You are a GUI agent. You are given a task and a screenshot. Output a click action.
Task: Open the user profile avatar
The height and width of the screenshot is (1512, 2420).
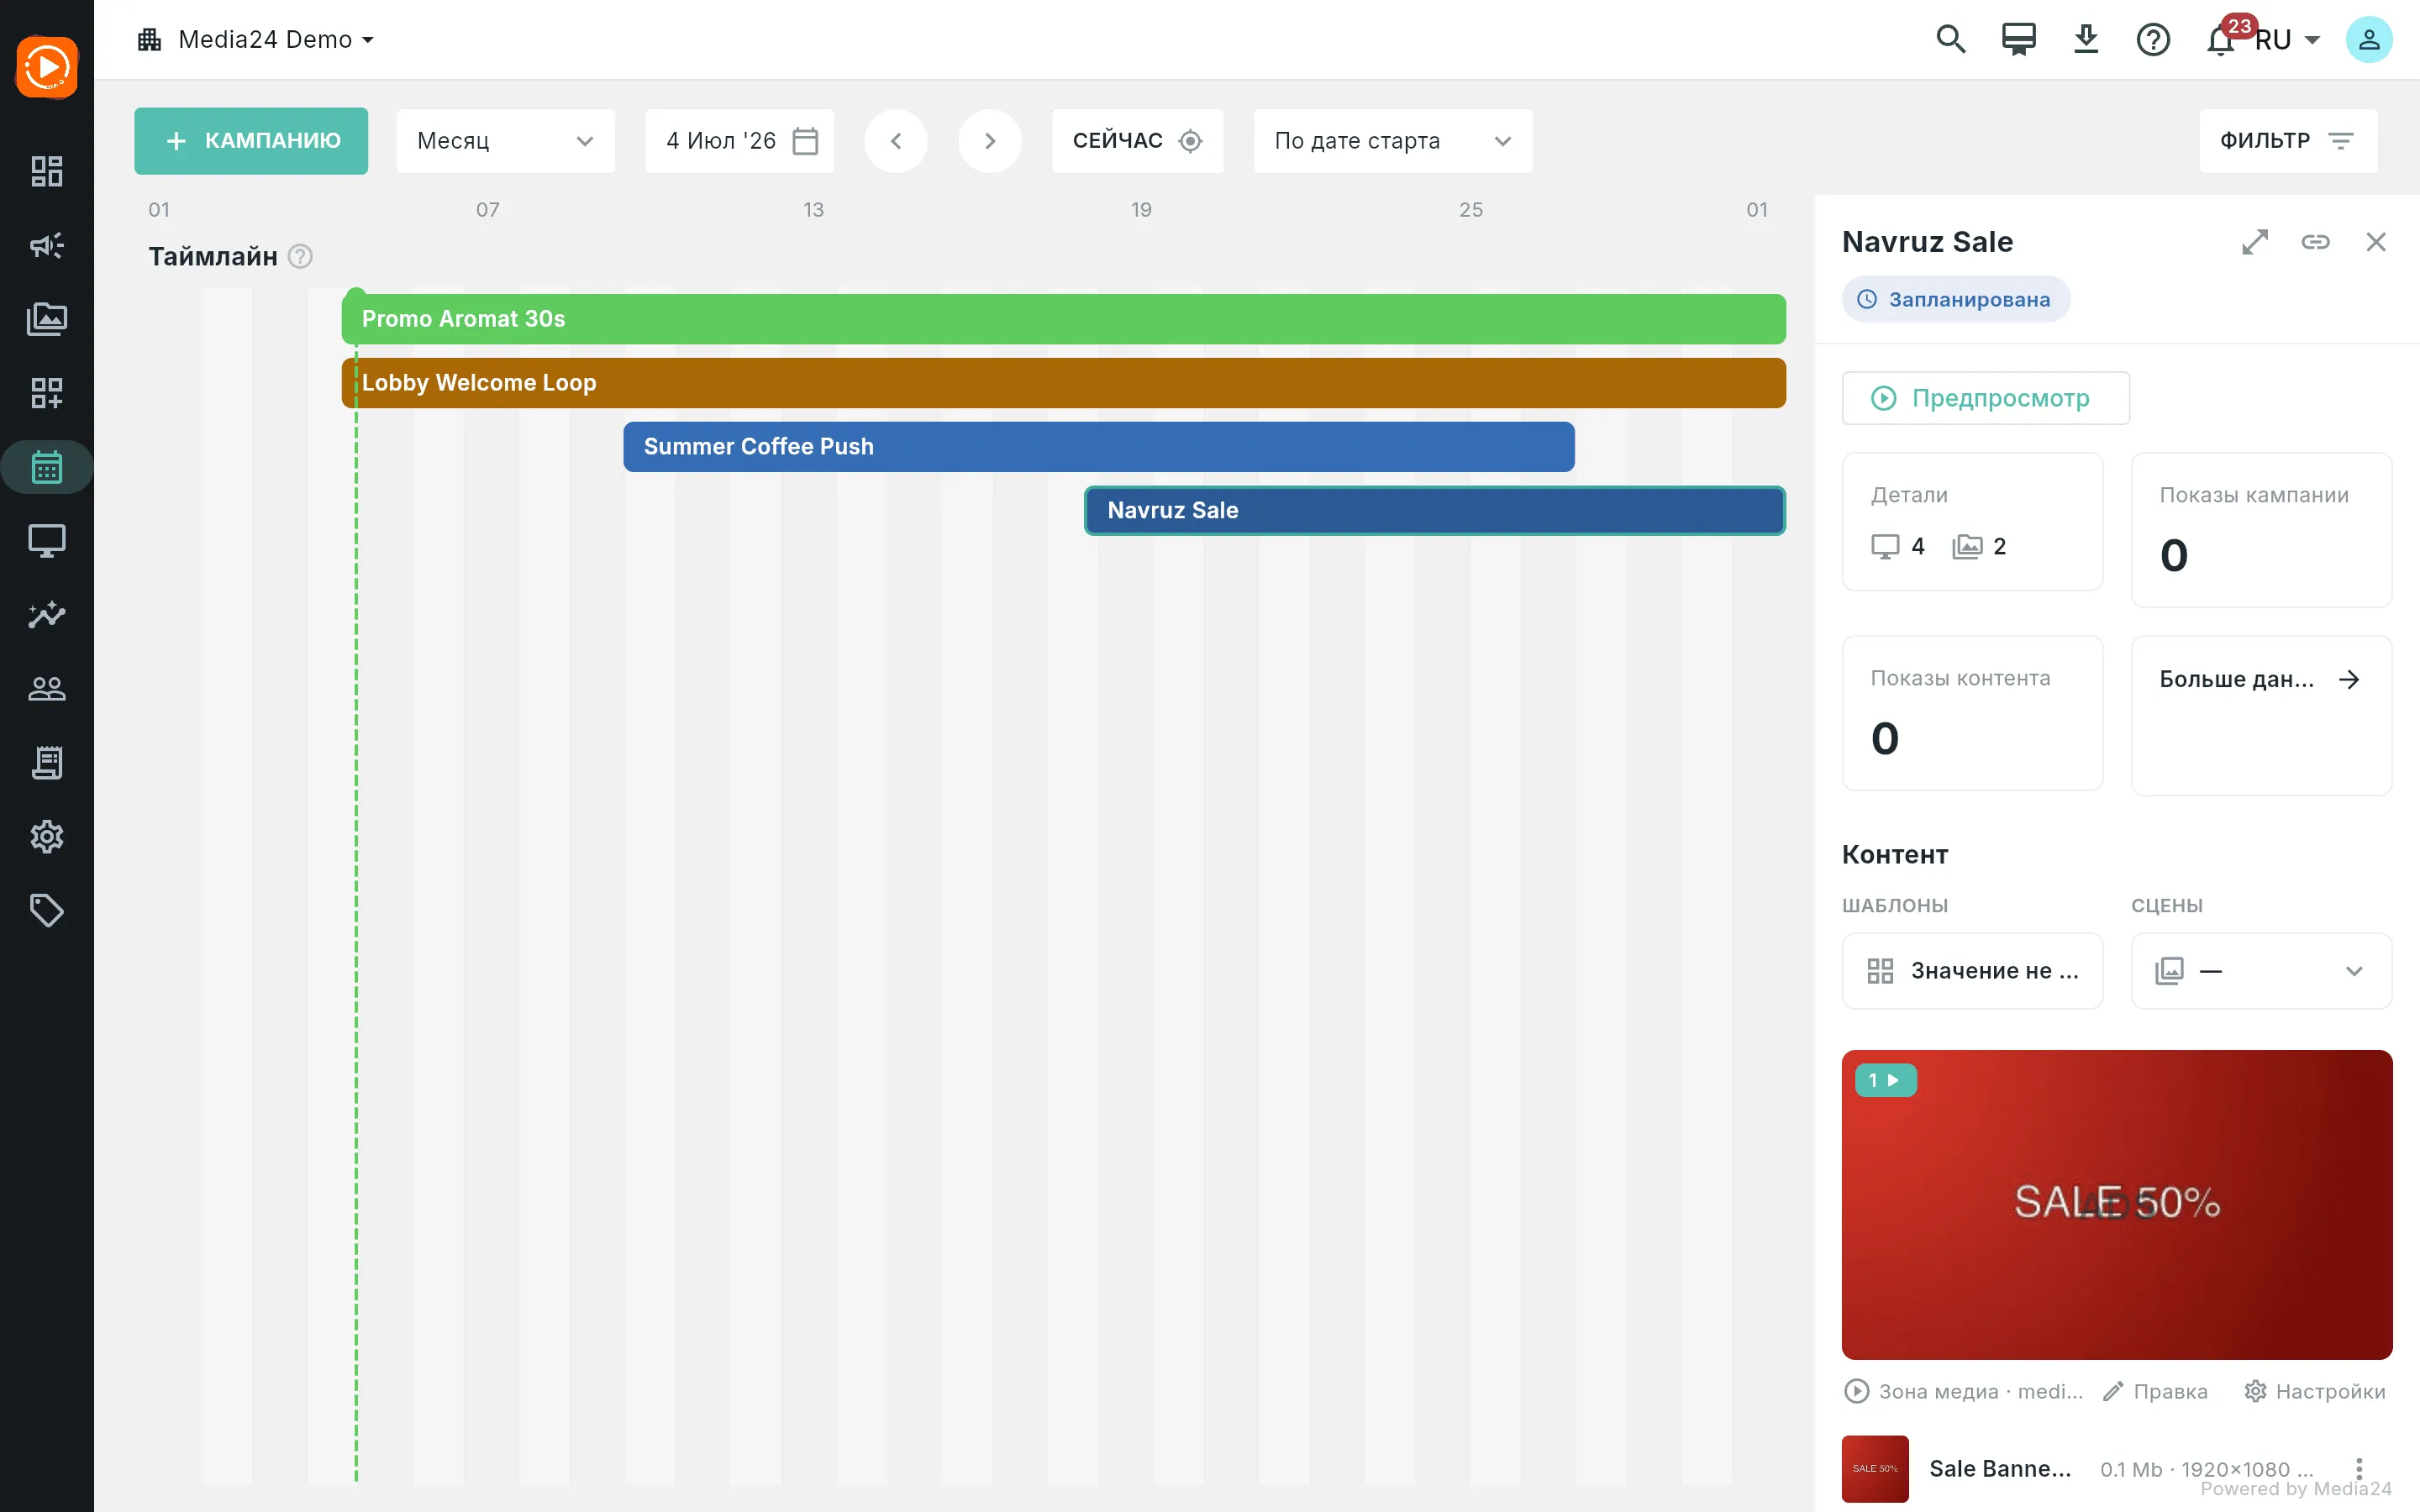pos(2368,40)
